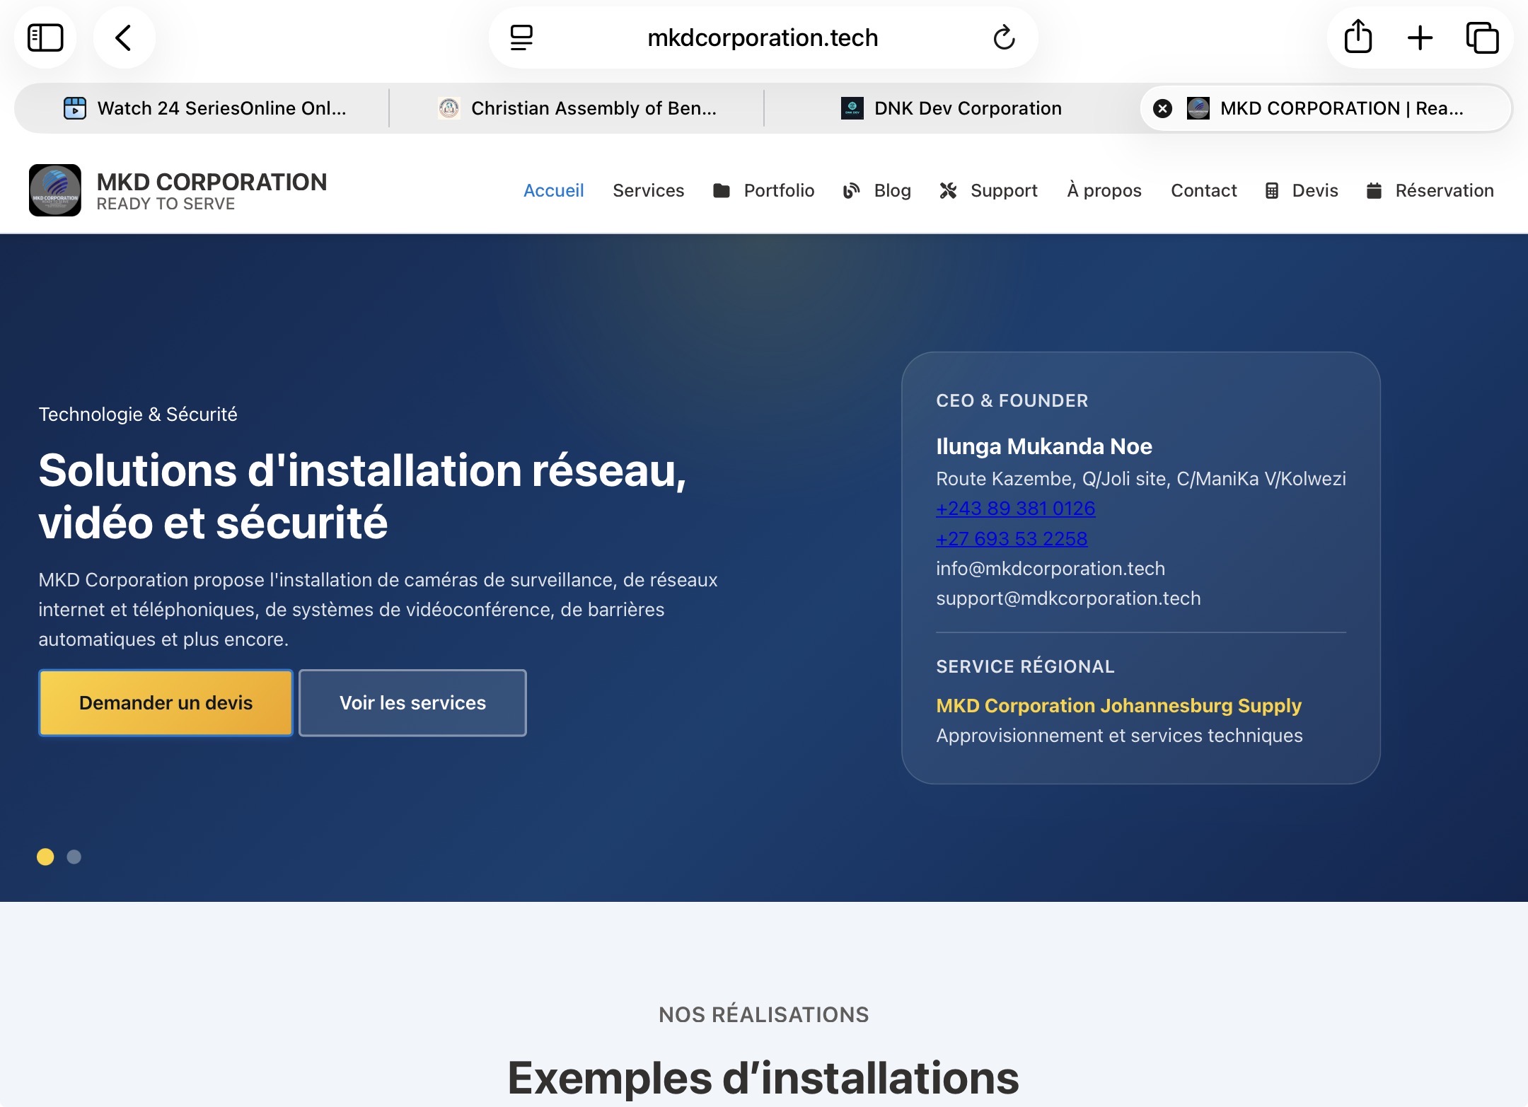
Task: Open the Contact page
Action: point(1203,190)
